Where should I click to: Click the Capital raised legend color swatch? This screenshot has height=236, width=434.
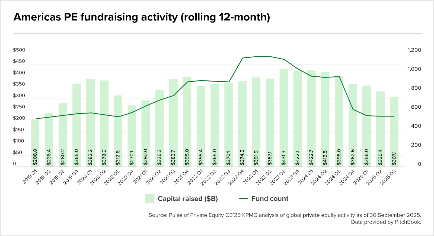pos(150,199)
